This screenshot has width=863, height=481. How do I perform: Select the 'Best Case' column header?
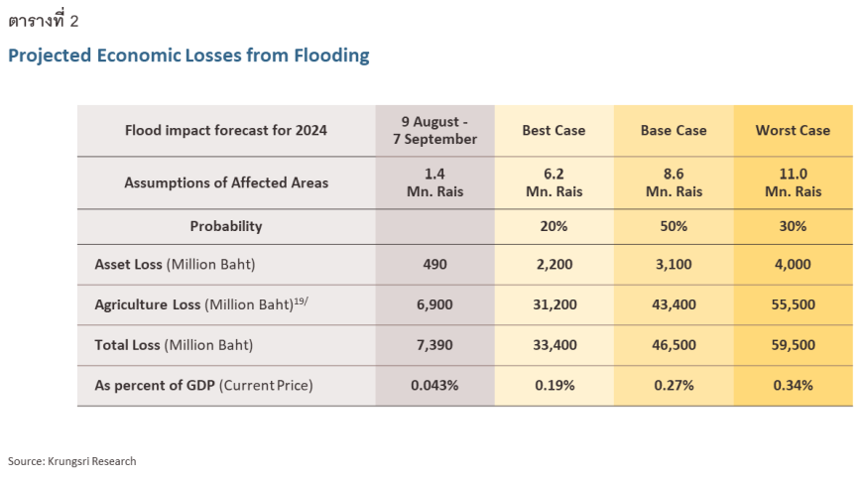click(x=554, y=130)
